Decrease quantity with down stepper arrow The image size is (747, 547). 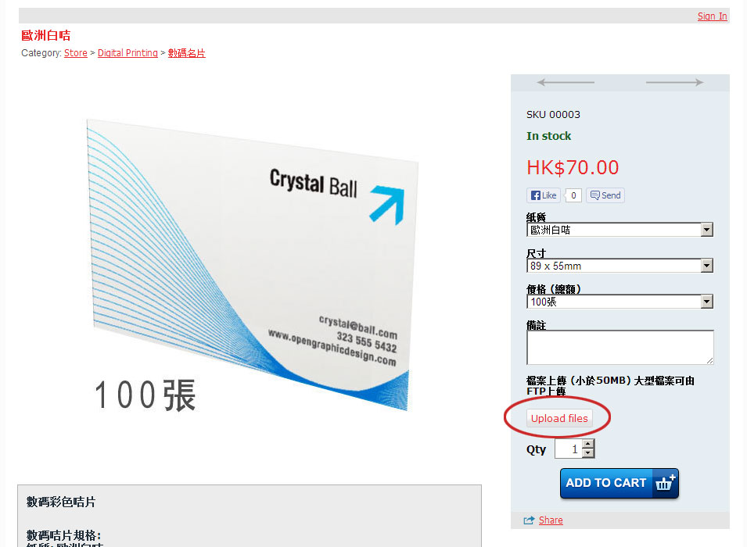588,452
